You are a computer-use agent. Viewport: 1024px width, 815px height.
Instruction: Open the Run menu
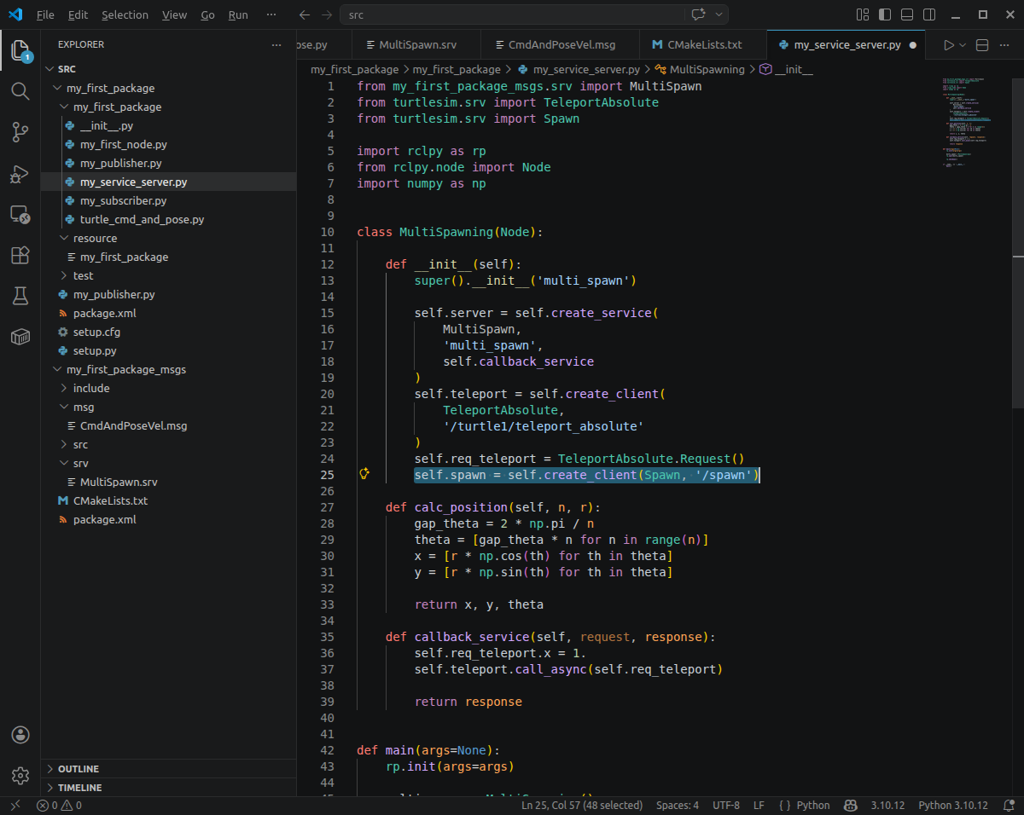tap(238, 14)
